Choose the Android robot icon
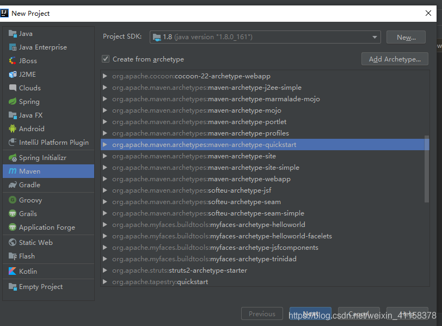 (x=13, y=129)
